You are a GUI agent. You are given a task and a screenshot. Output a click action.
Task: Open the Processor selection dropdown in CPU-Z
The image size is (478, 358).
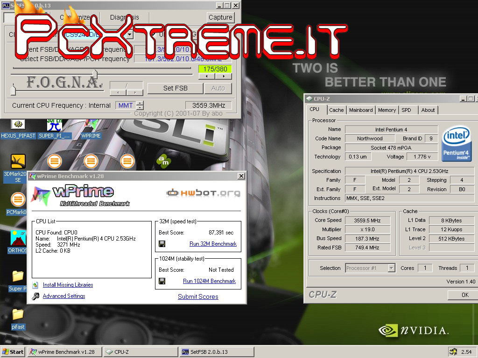tap(392, 268)
